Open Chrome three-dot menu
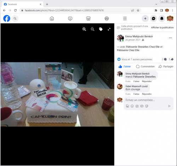Screen dimensions: 177x166 (172, 10)
